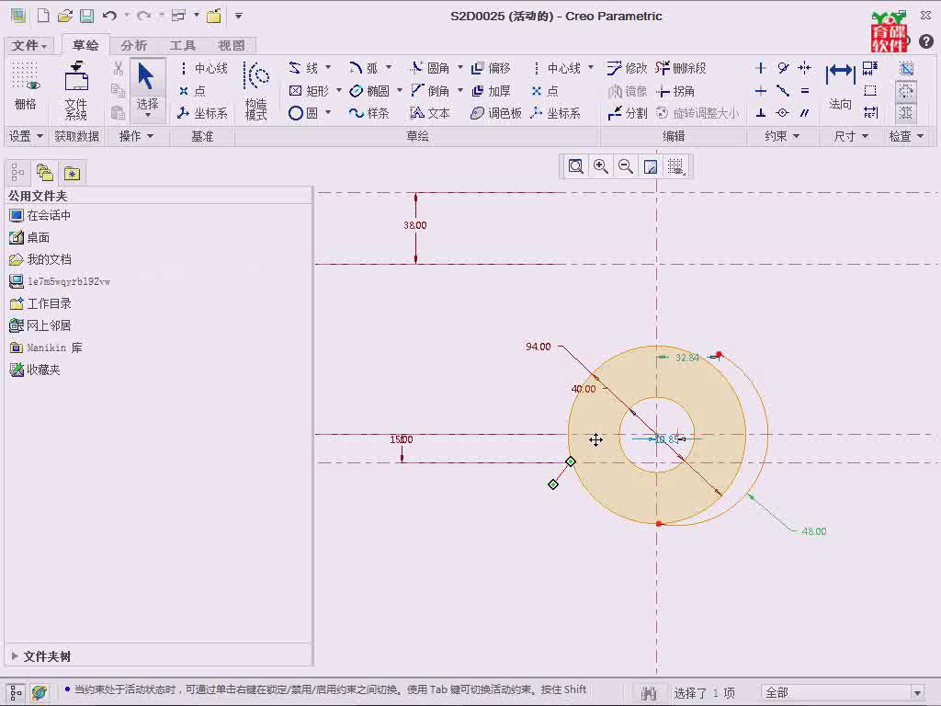Create a new file from quick access toolbar
The image size is (941, 706).
coord(43,16)
